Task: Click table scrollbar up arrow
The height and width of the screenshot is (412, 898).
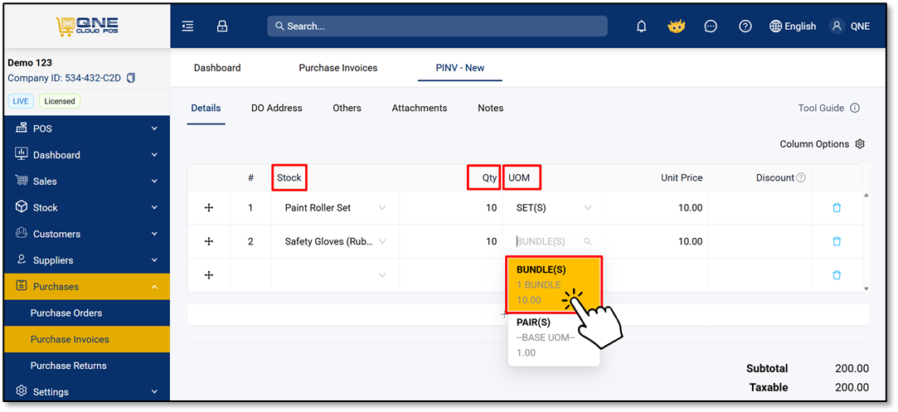Action: tap(866, 196)
